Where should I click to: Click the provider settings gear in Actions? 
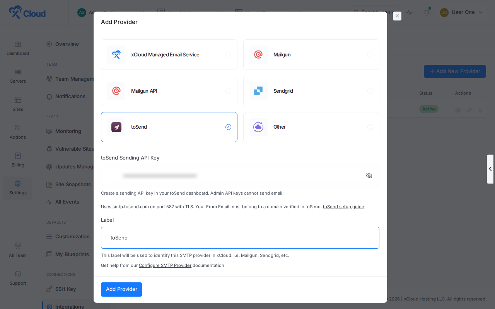click(x=457, y=110)
